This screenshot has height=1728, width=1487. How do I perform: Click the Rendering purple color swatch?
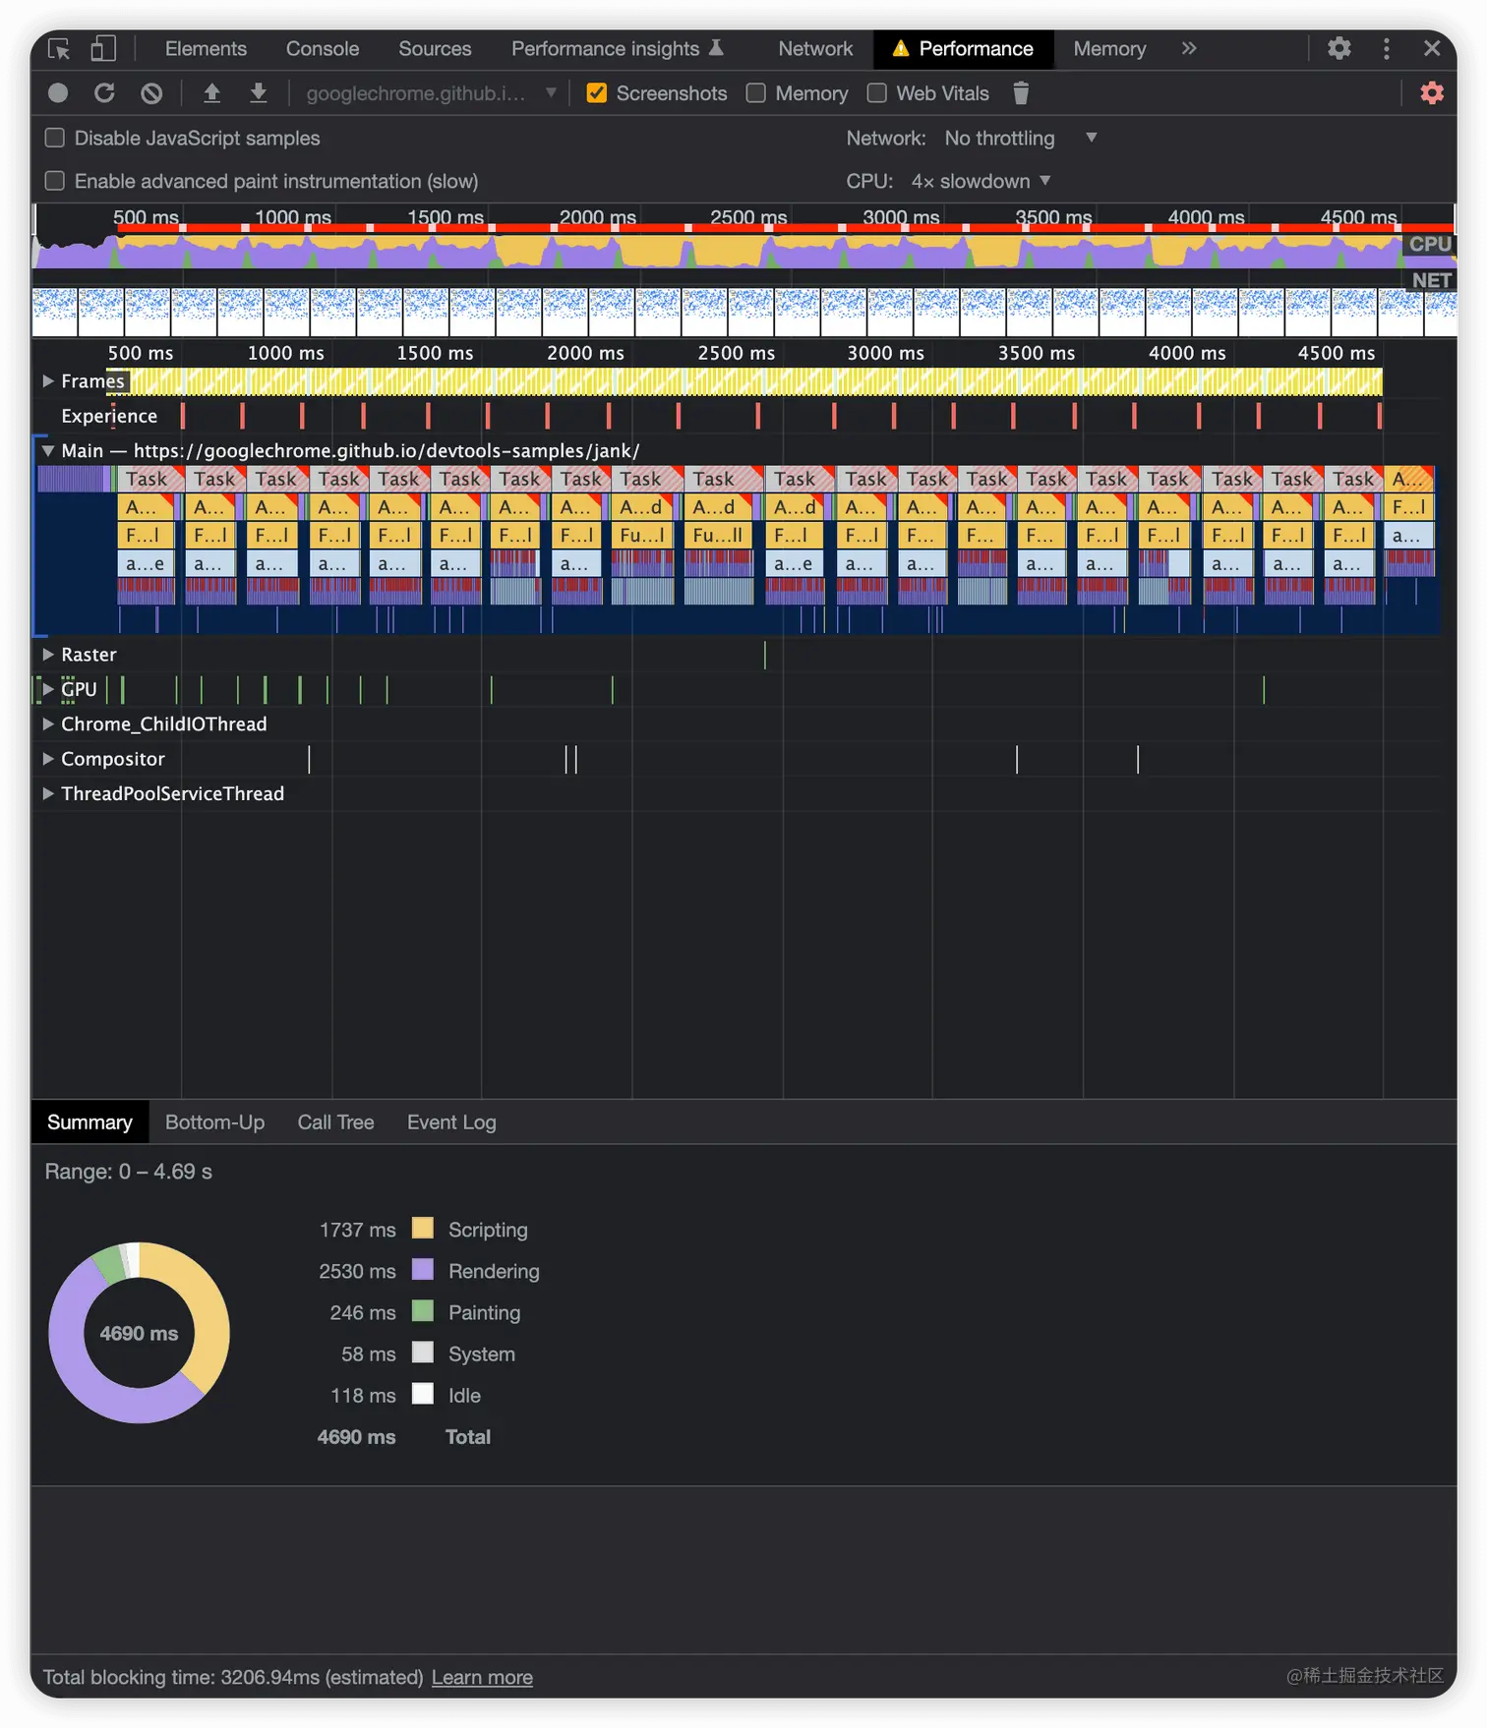pos(423,1269)
